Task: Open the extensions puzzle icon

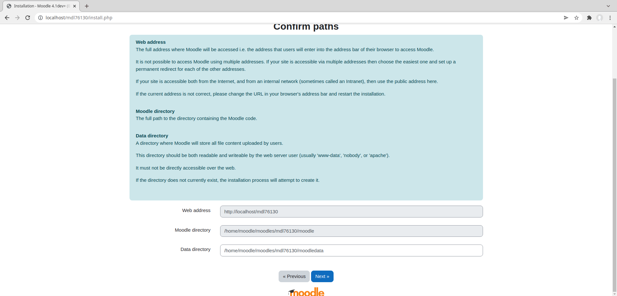Action: 589,18
